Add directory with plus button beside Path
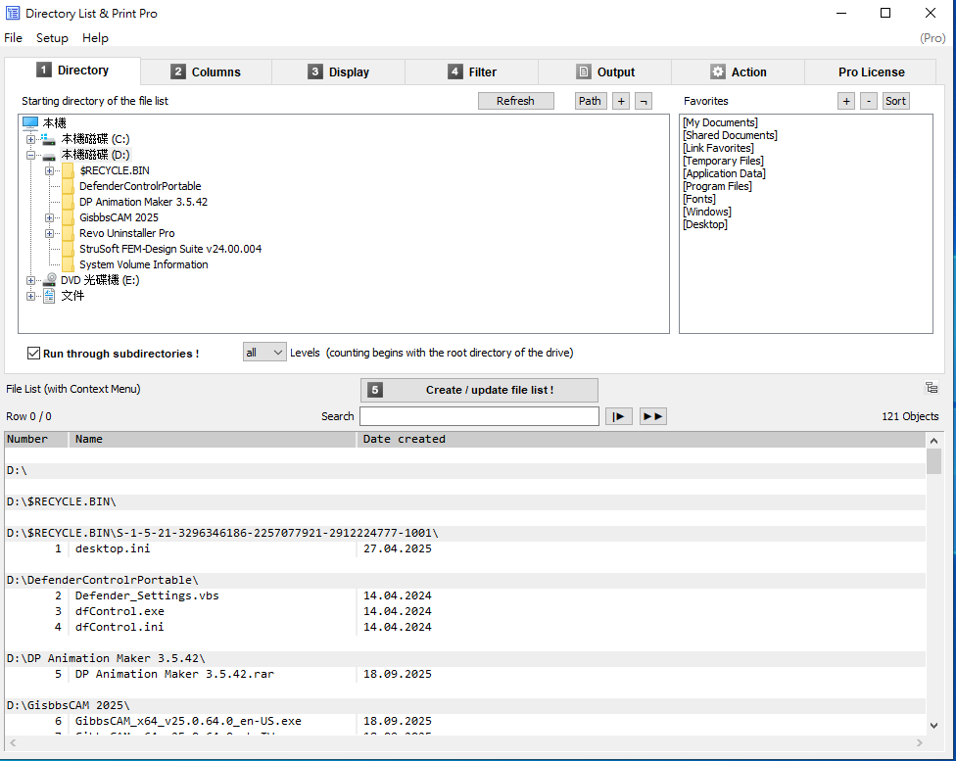This screenshot has height=761, width=956. tap(621, 101)
